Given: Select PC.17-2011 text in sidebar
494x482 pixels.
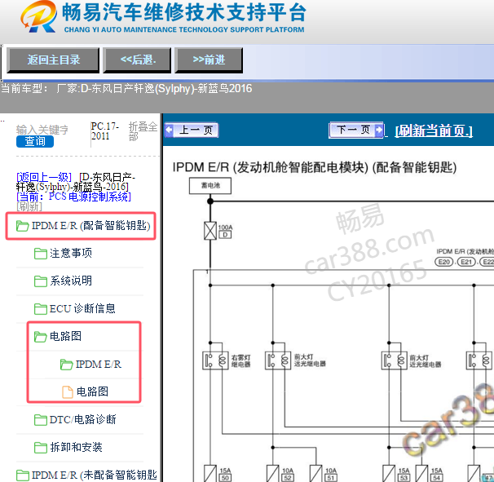Looking at the screenshot, I should pyautogui.click(x=104, y=131).
